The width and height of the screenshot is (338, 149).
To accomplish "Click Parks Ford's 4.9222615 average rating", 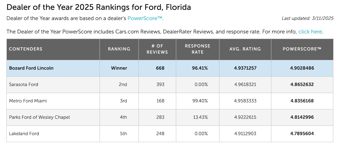I will click(x=245, y=117).
